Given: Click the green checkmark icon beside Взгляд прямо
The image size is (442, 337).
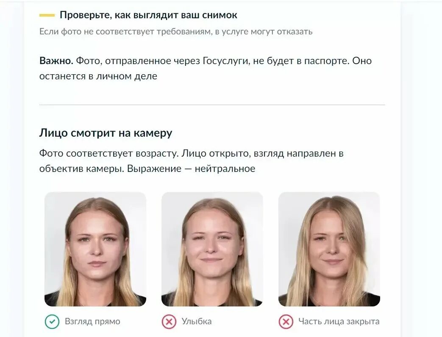Looking at the screenshot, I should pyautogui.click(x=52, y=321).
